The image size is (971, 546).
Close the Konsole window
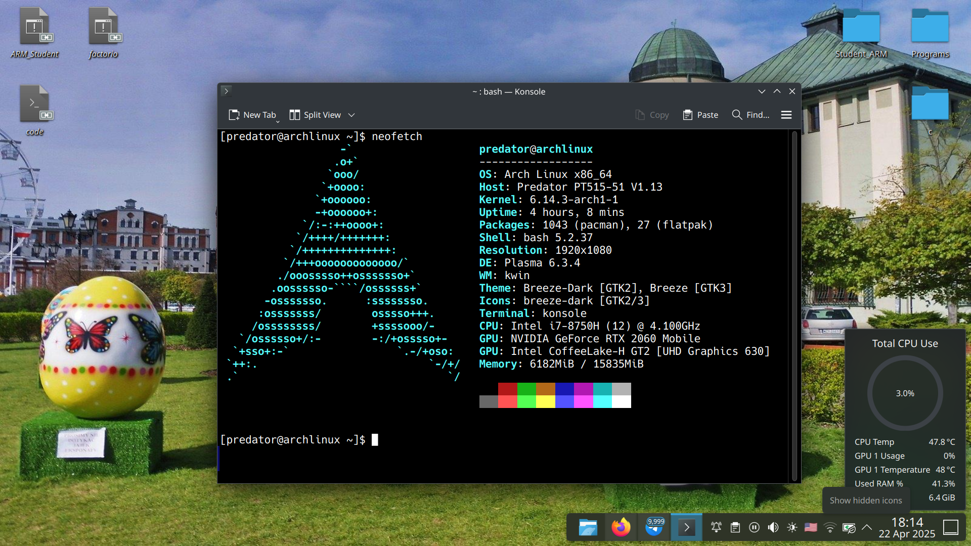tap(792, 92)
